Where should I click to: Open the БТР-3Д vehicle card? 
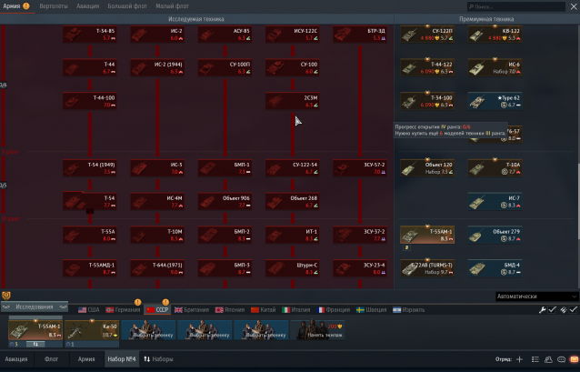[x=360, y=34]
